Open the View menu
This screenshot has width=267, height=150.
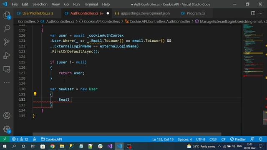click(x=55, y=4)
